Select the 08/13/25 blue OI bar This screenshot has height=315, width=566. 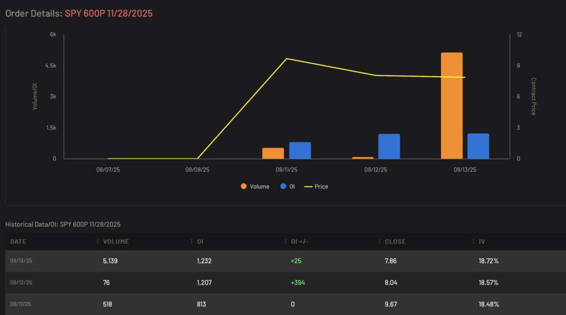[x=478, y=146]
